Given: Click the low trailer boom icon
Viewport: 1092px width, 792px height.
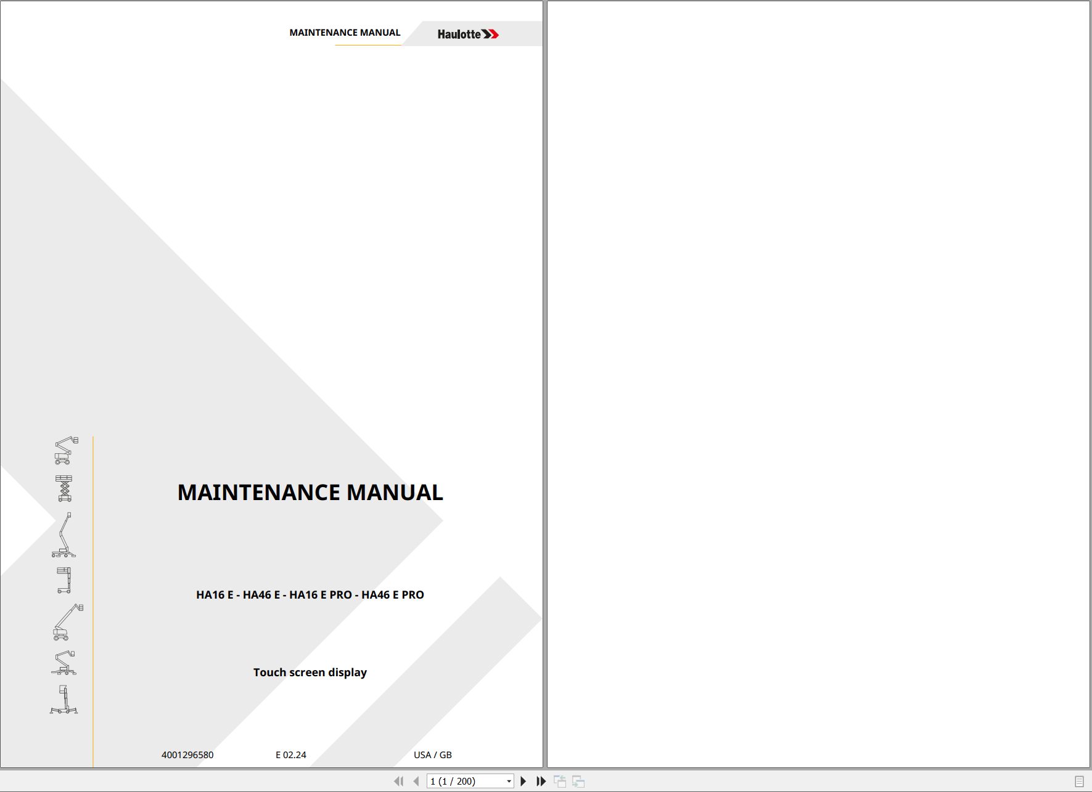Looking at the screenshot, I should [x=64, y=663].
